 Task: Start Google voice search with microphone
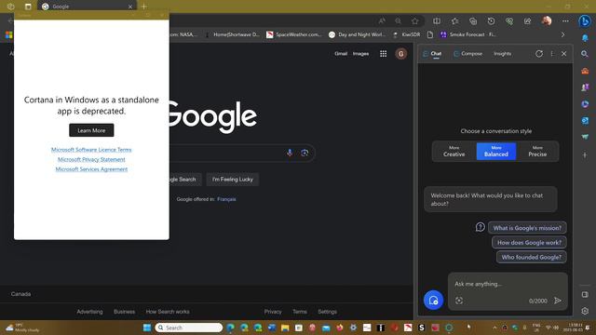(290, 153)
